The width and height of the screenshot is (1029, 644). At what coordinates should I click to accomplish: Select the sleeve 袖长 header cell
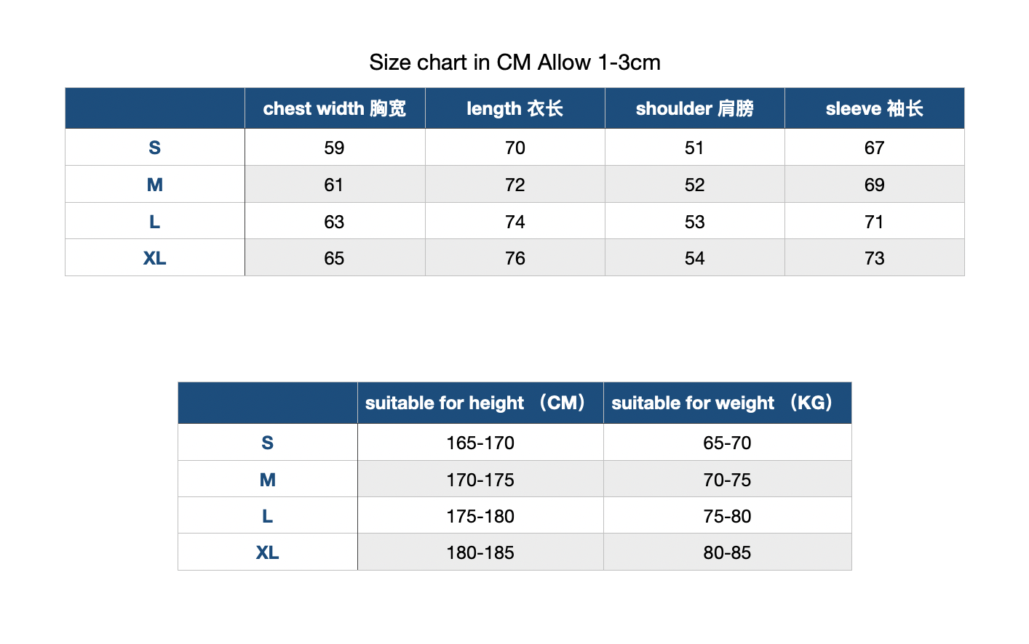[x=874, y=108]
